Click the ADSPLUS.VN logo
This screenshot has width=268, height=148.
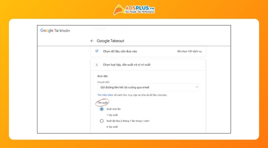tap(134, 10)
